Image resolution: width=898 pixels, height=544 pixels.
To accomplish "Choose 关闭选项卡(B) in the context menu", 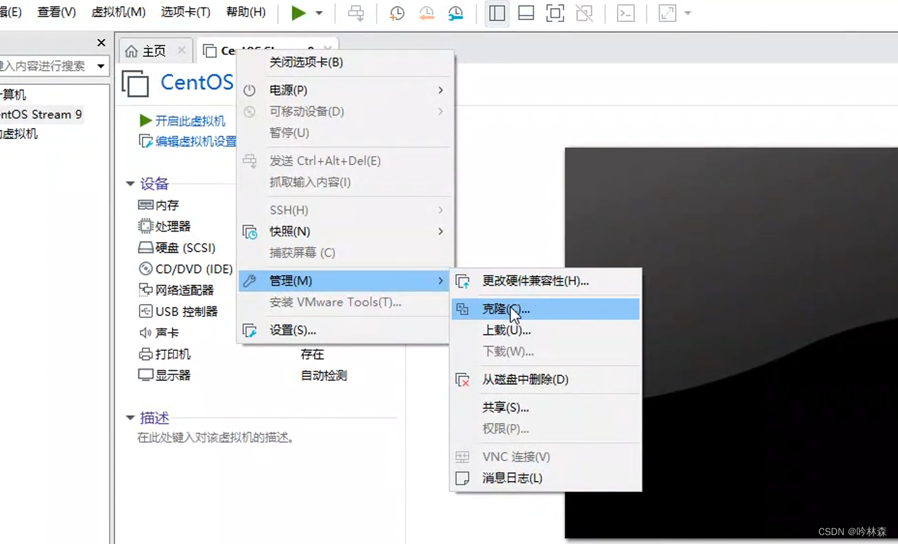I will coord(345,62).
